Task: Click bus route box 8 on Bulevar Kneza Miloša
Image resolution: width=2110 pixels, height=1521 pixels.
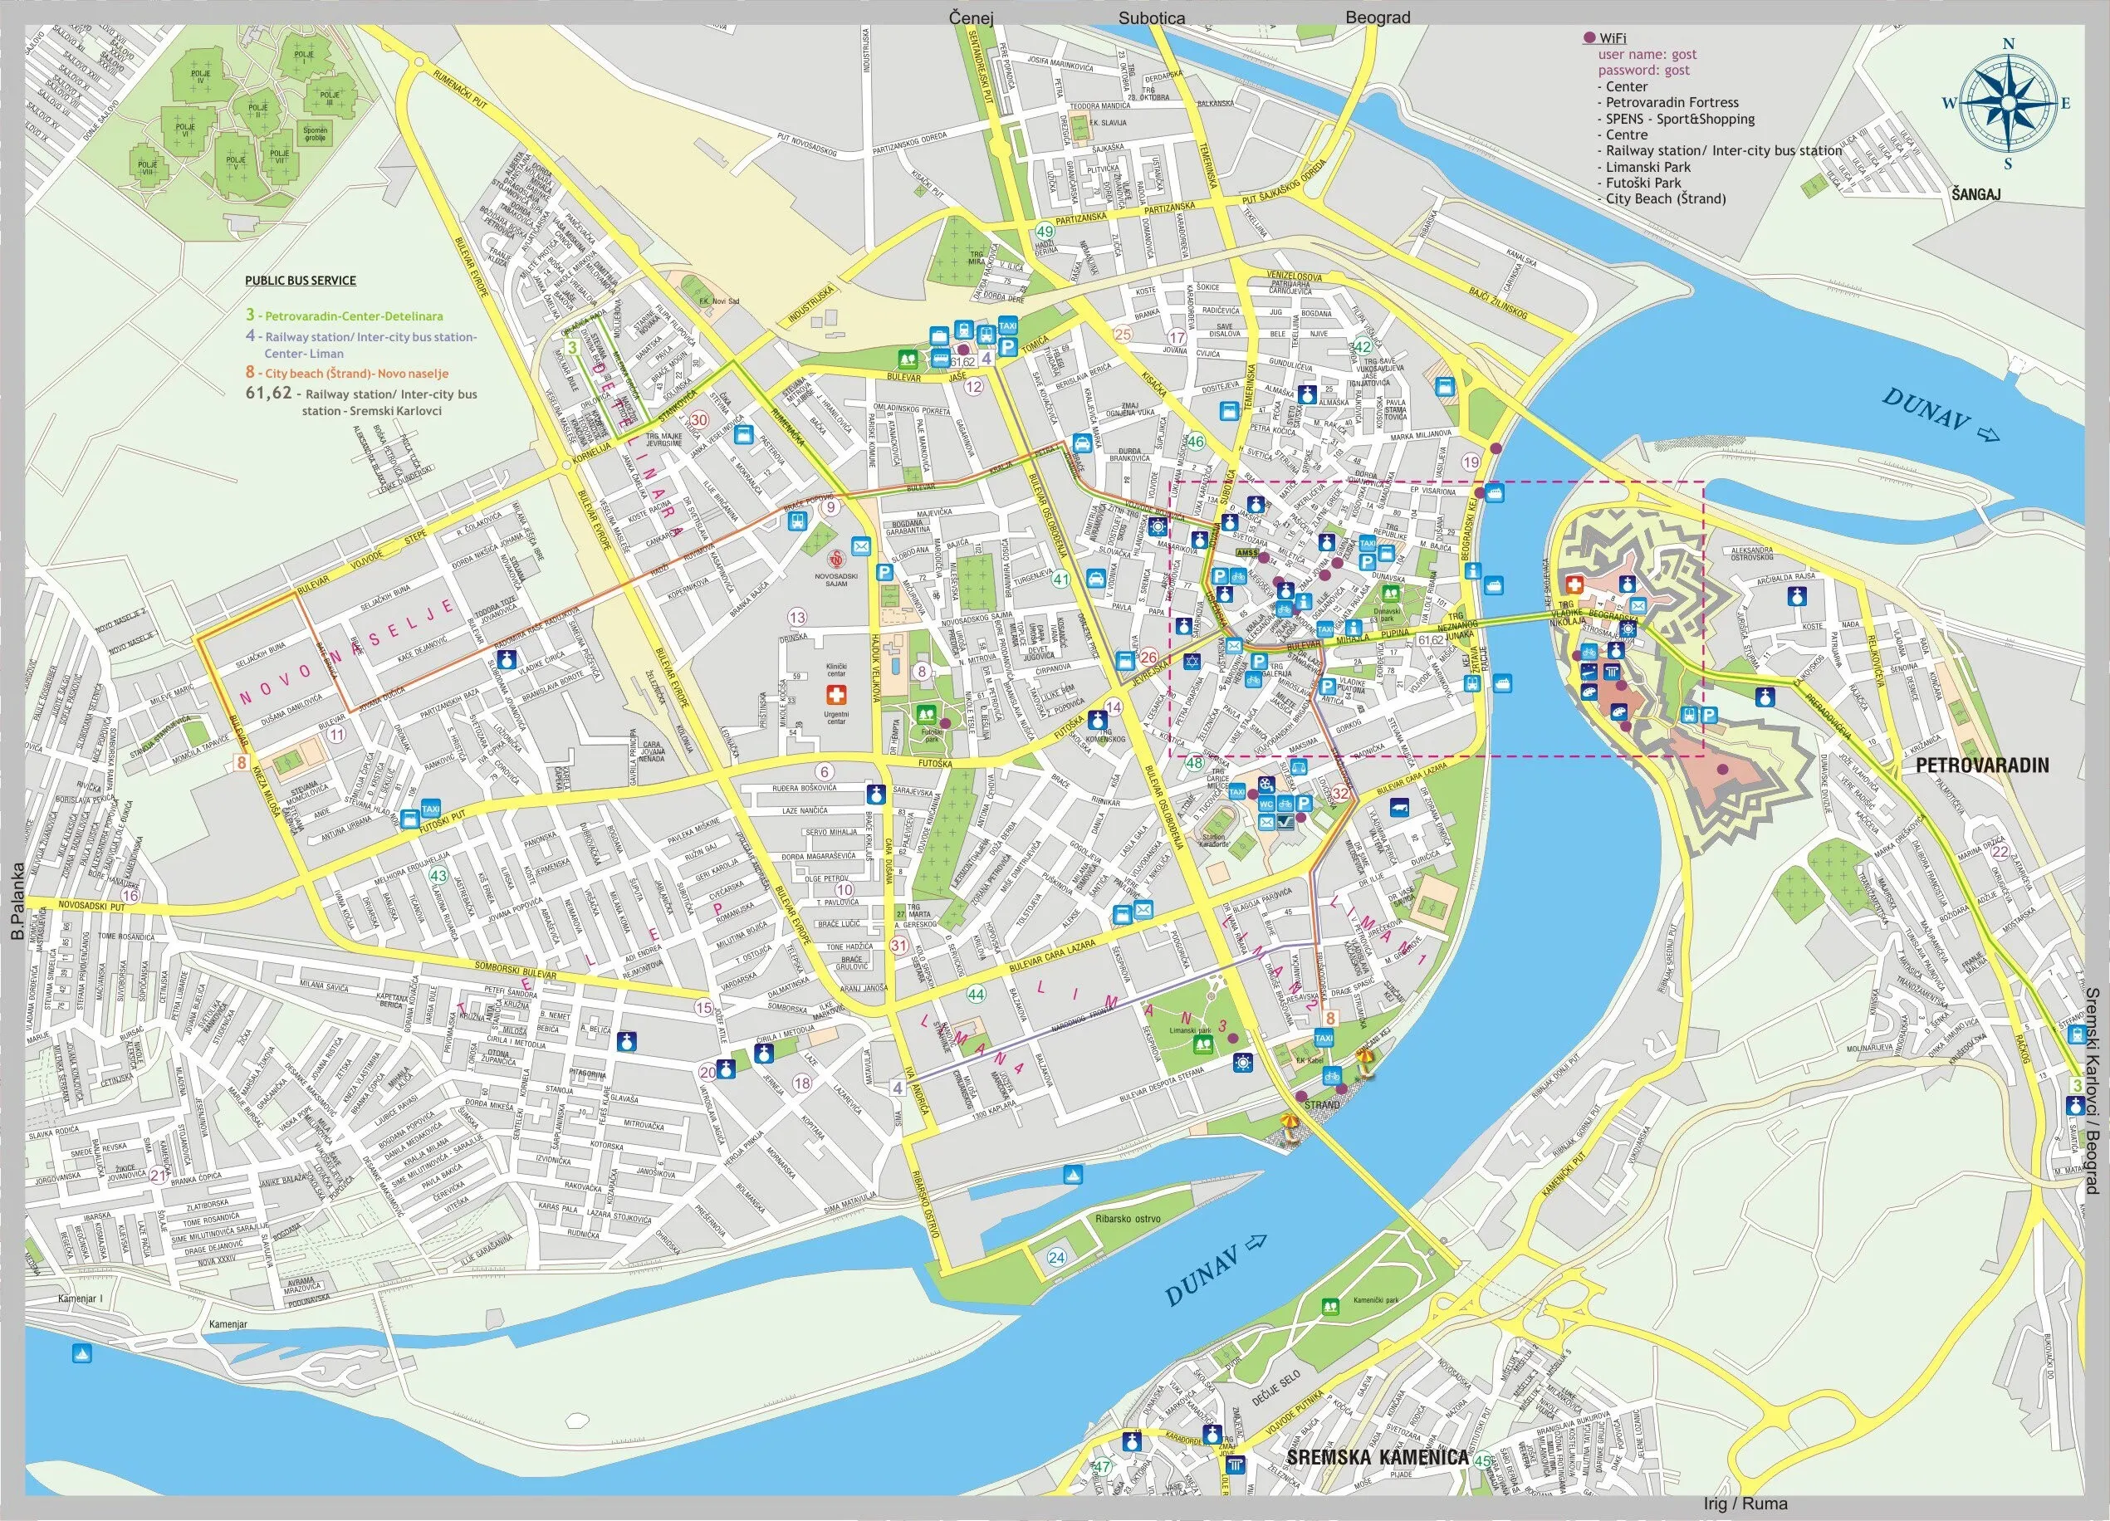Action: [x=242, y=762]
